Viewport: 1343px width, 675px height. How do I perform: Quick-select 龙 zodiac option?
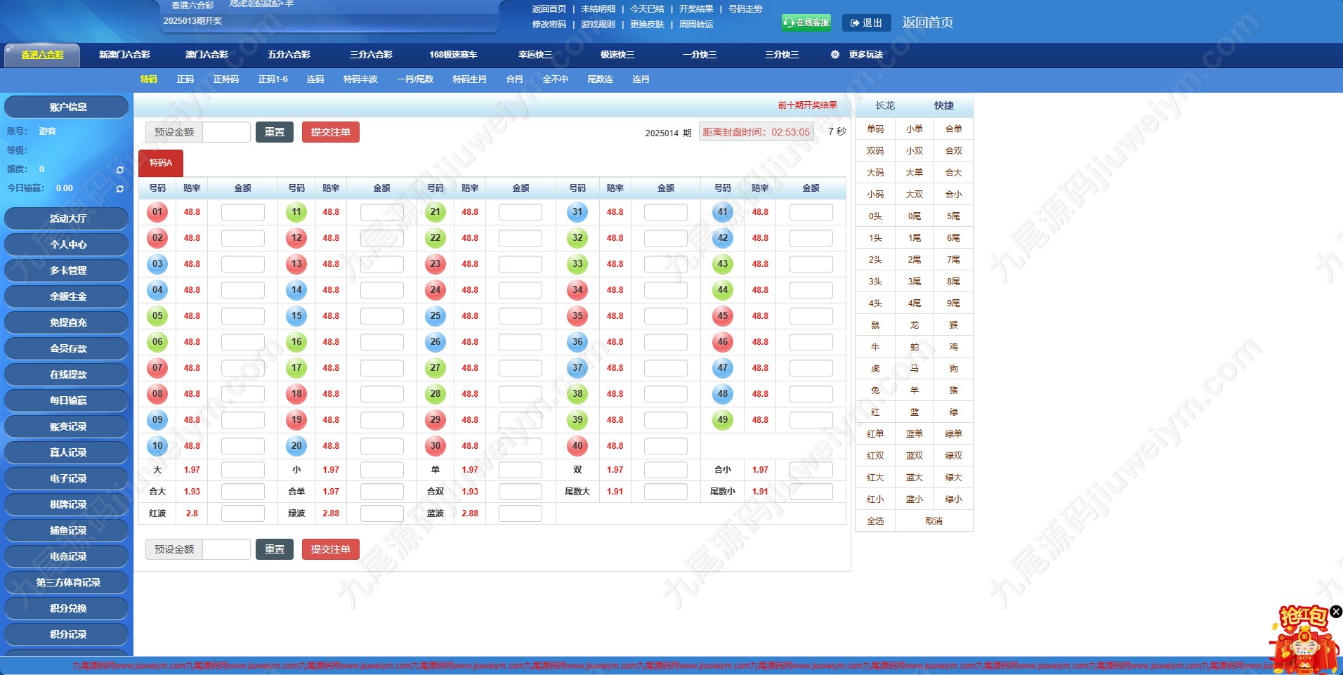tap(915, 325)
